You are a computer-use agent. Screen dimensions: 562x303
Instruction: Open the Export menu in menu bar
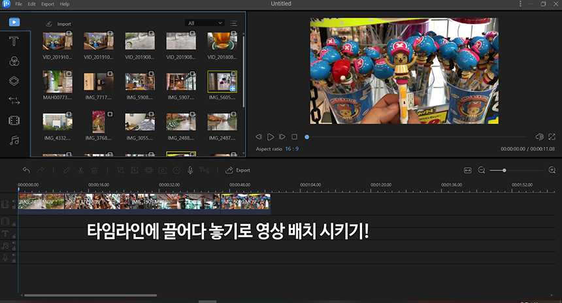(x=47, y=4)
